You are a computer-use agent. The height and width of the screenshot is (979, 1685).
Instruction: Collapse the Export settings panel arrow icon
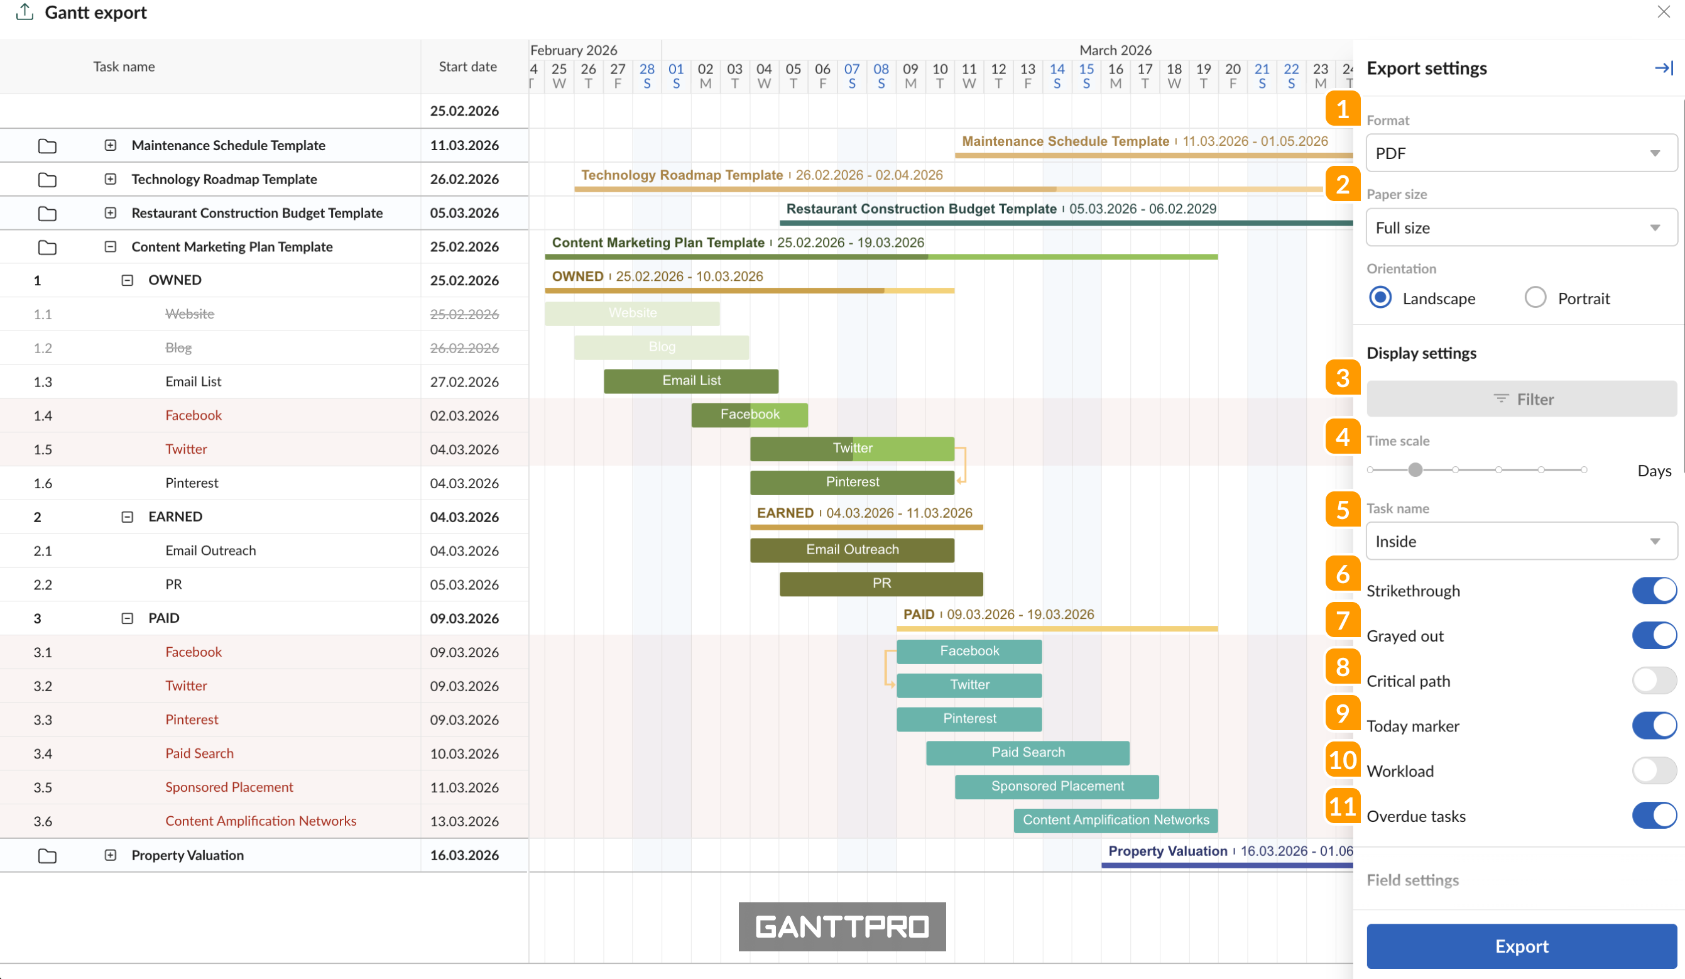pos(1663,67)
